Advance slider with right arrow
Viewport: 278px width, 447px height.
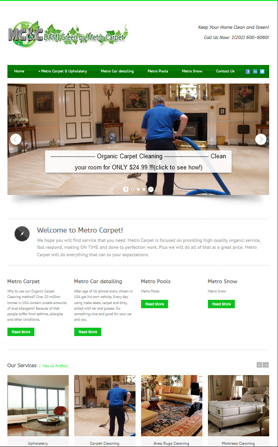pyautogui.click(x=261, y=139)
